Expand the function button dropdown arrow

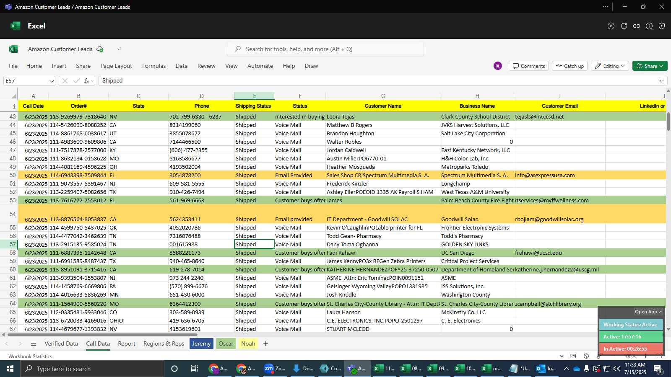92,81
